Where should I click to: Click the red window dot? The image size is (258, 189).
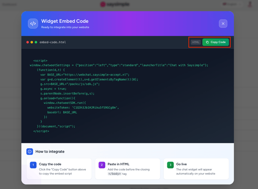(28, 42)
